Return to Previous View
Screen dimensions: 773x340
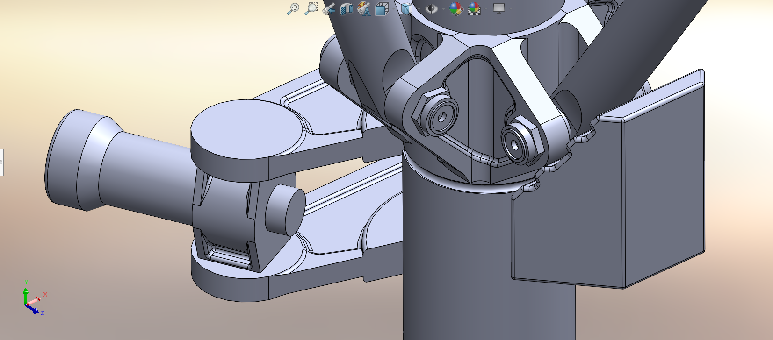pyautogui.click(x=329, y=8)
